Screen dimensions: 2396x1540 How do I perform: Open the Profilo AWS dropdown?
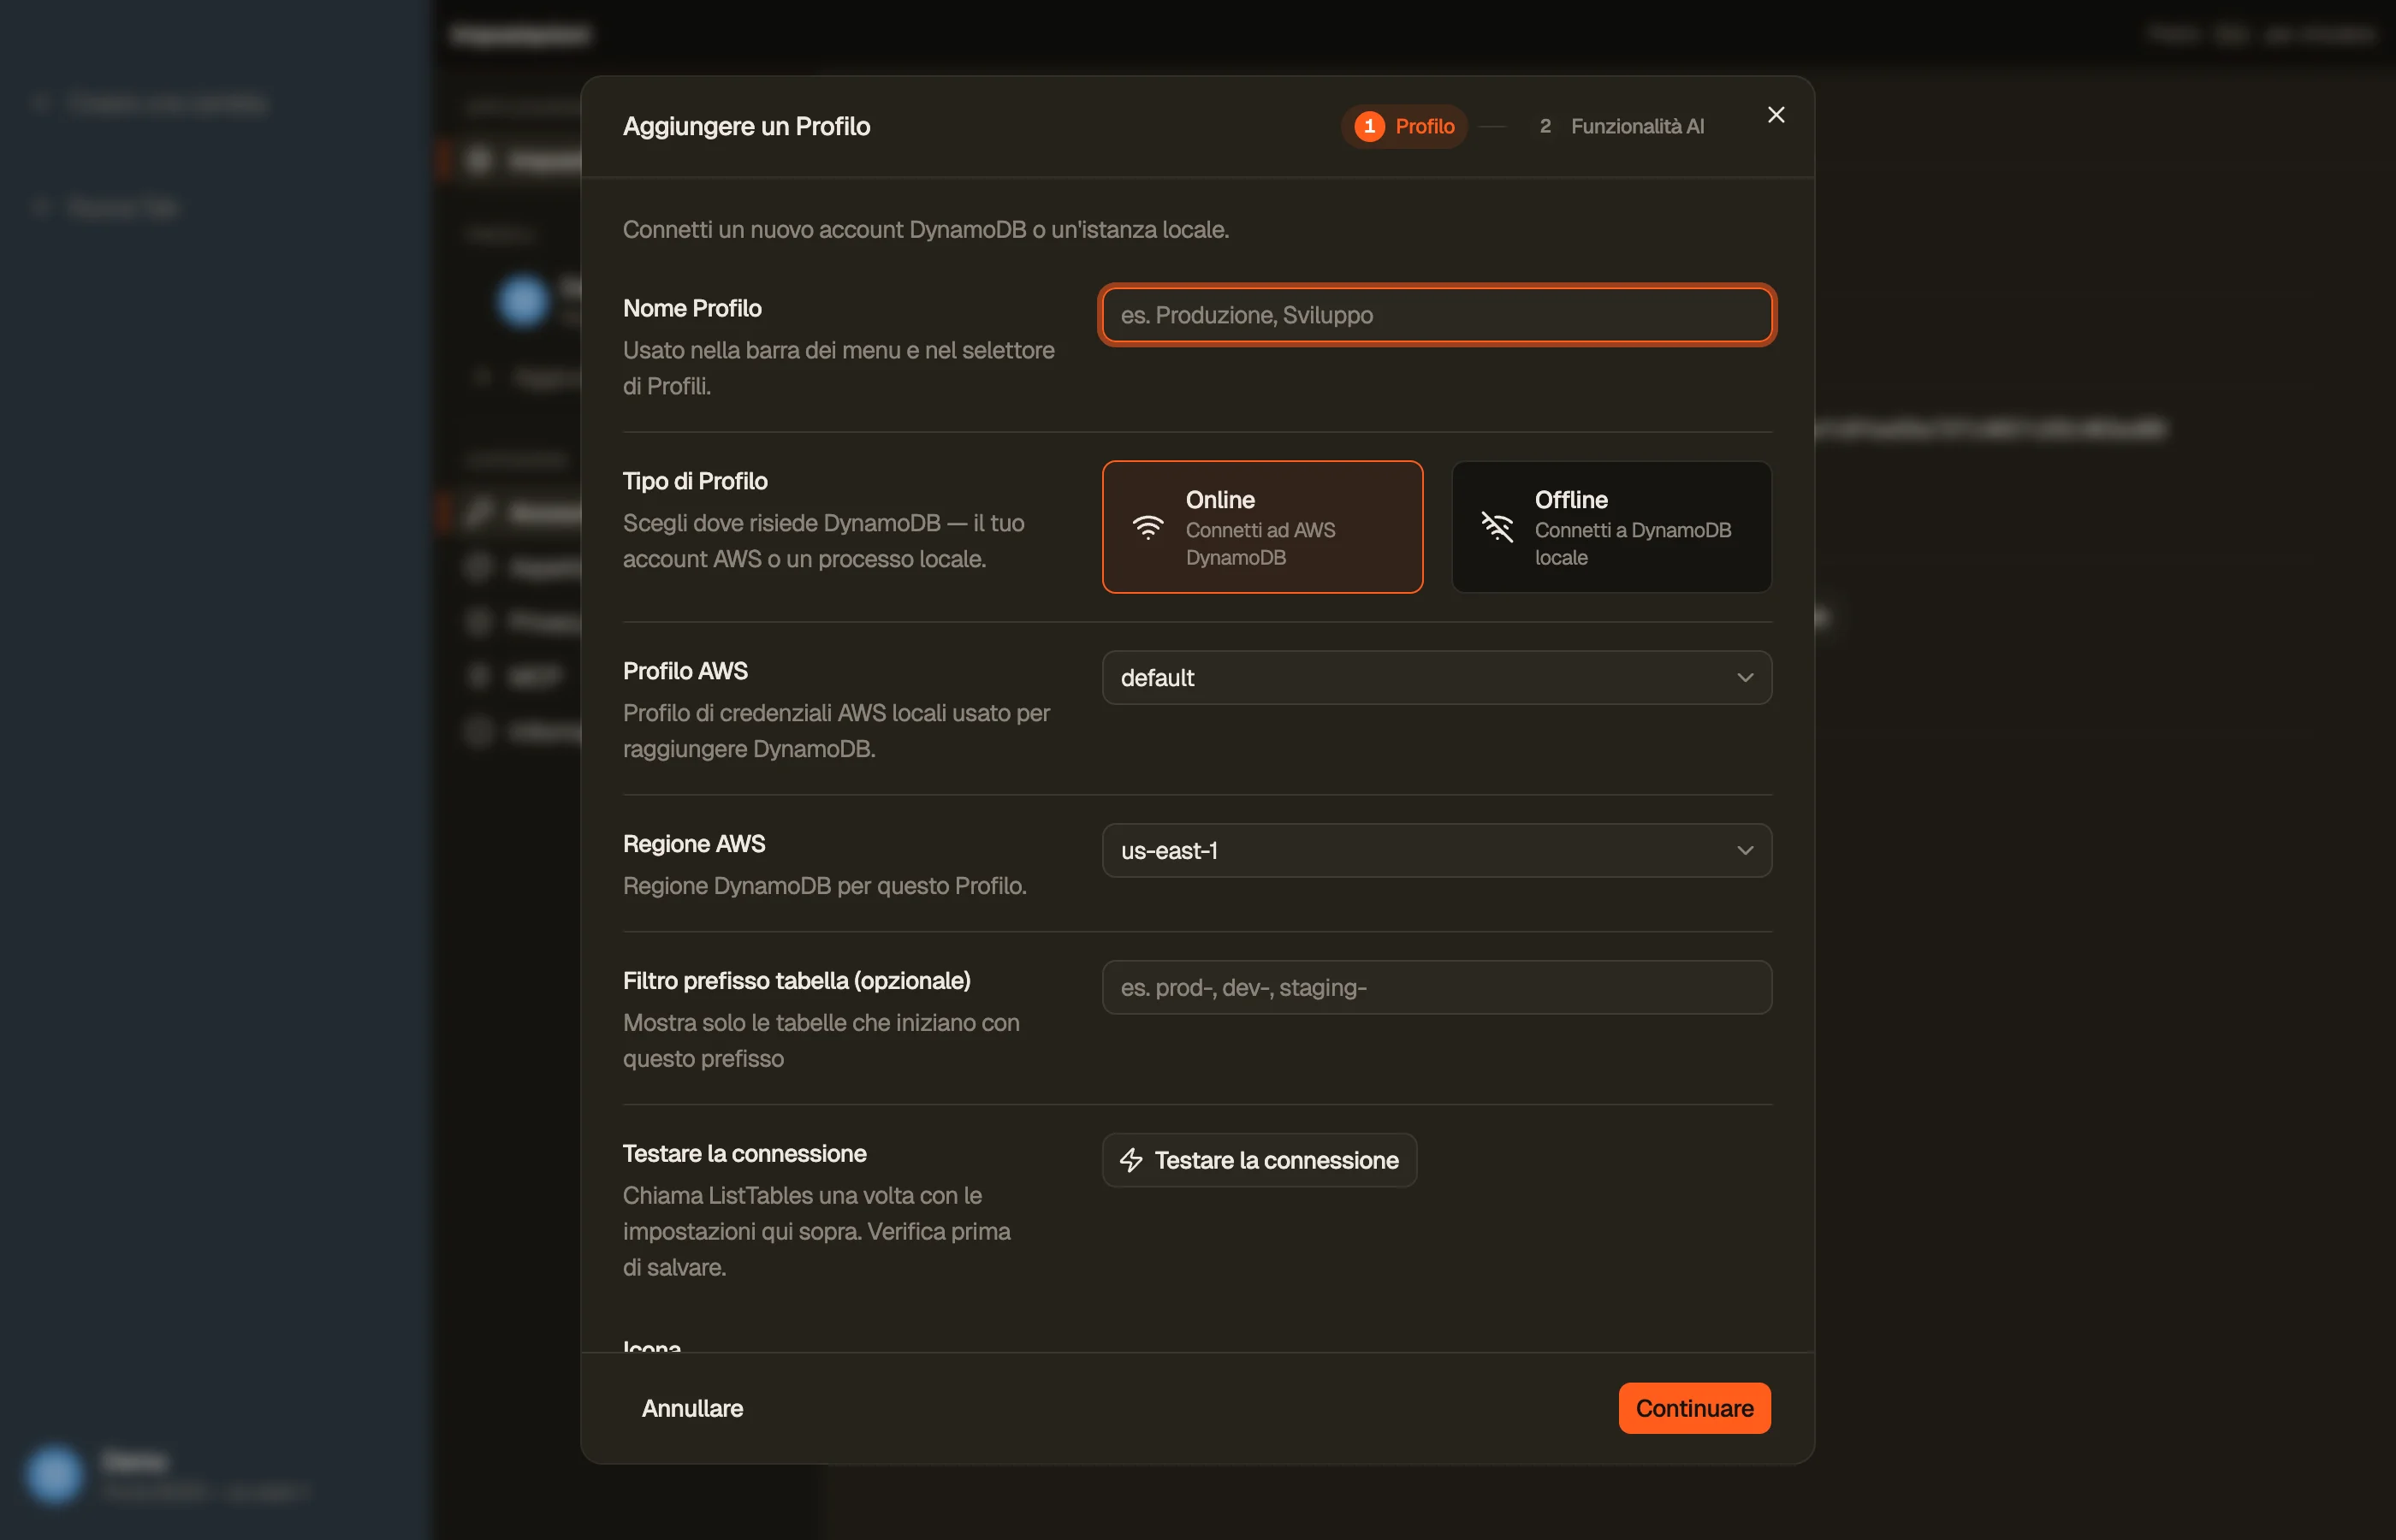point(1436,678)
